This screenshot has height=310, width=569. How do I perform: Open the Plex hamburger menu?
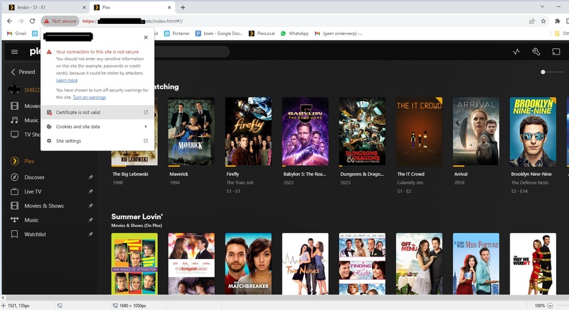coord(14,52)
